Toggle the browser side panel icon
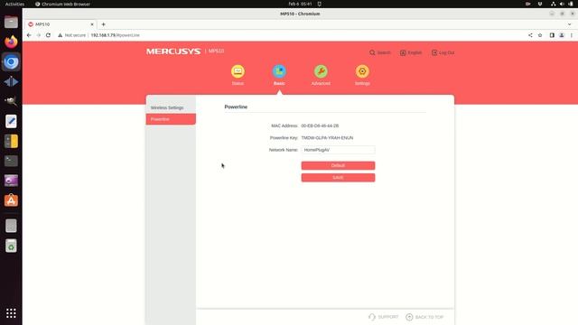The width and height of the screenshot is (578, 325). tap(552, 35)
